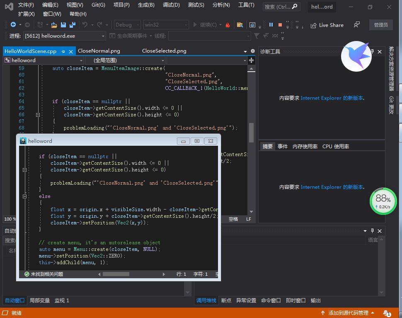Open the editor tab settings gear
The height and width of the screenshot is (318, 402).
[253, 51]
